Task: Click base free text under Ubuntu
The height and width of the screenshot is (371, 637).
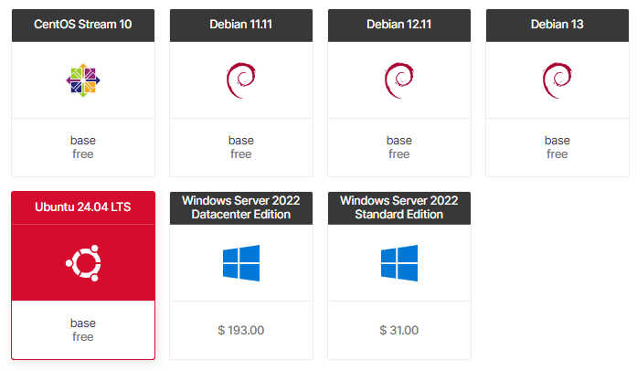Action: pyautogui.click(x=82, y=330)
